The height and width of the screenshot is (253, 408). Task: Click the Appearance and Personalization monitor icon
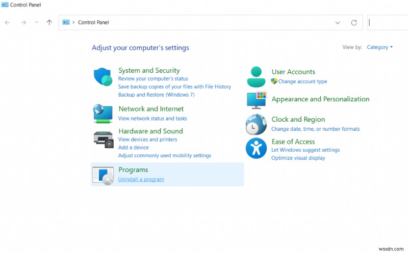click(257, 100)
